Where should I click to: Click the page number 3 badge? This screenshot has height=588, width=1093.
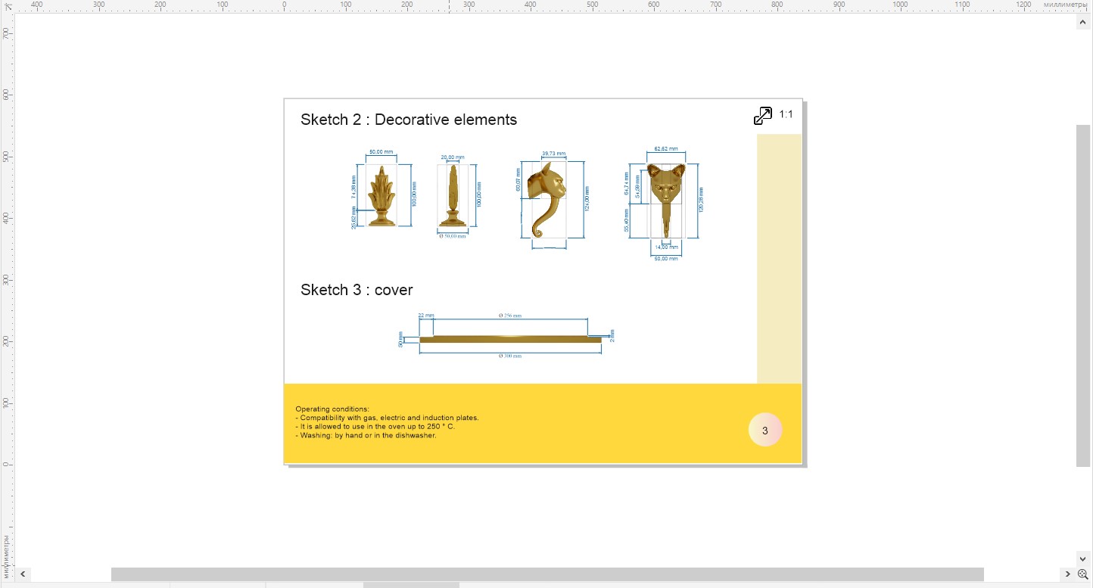pos(765,429)
